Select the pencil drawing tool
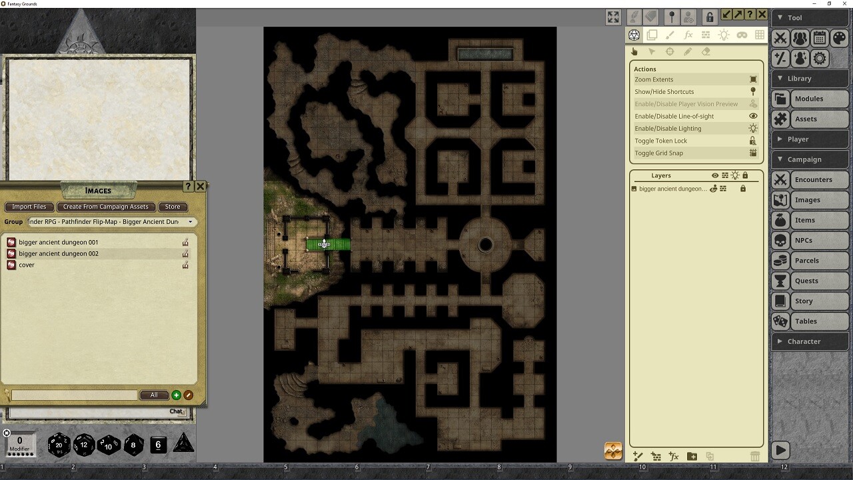This screenshot has width=853, height=480. pos(688,51)
